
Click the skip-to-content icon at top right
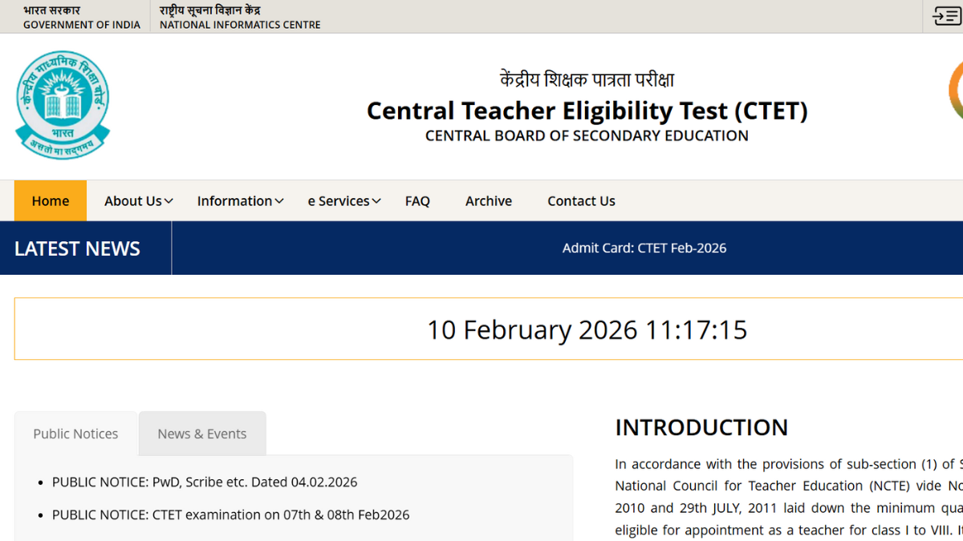[x=946, y=16]
